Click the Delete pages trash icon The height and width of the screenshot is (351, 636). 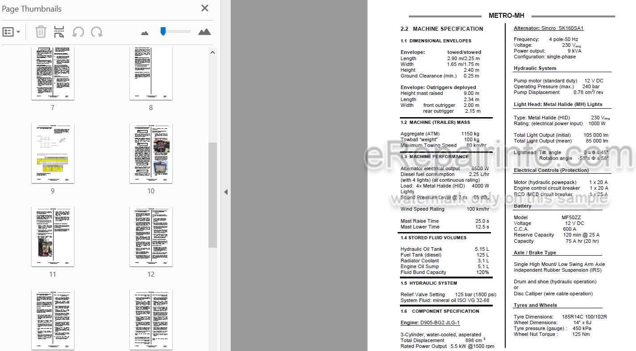point(41,32)
